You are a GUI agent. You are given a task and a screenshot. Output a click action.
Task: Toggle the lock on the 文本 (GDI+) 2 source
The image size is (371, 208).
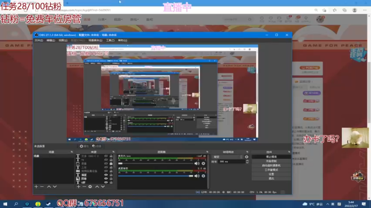point(111,156)
